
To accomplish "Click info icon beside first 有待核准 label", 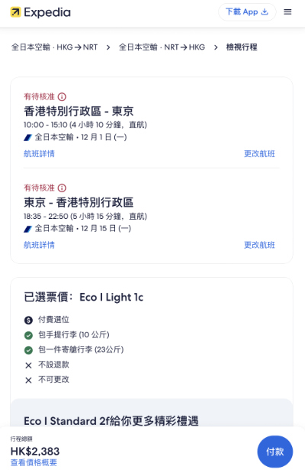I will point(62,97).
